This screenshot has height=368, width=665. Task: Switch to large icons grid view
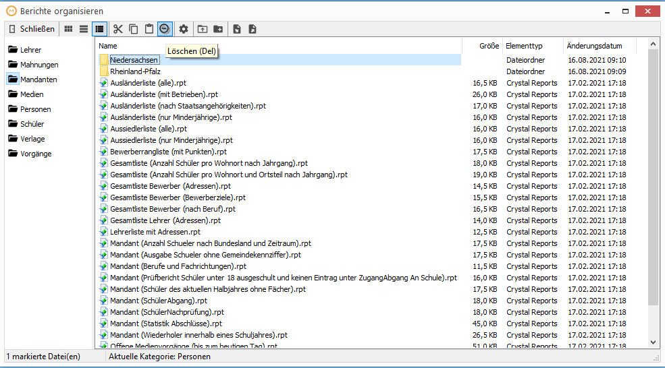pyautogui.click(x=68, y=29)
